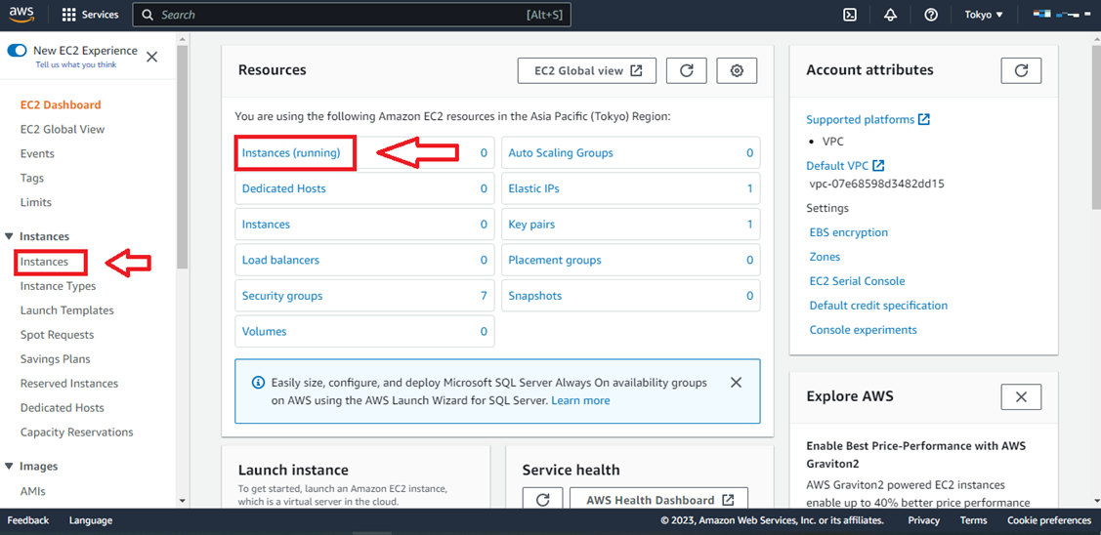Open Console experiments link
Image resolution: width=1101 pixels, height=535 pixels.
(x=863, y=330)
